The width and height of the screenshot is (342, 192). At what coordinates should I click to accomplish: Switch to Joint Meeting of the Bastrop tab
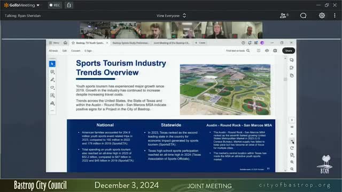click(x=172, y=43)
